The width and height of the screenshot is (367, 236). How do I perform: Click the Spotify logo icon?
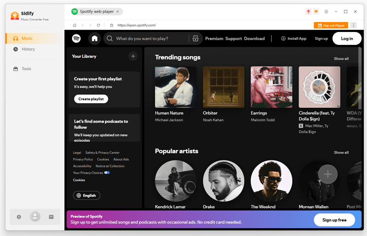pos(76,38)
